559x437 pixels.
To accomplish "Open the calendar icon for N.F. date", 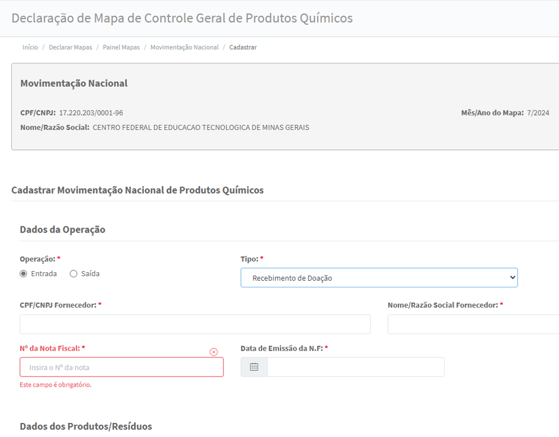I will coord(254,367).
